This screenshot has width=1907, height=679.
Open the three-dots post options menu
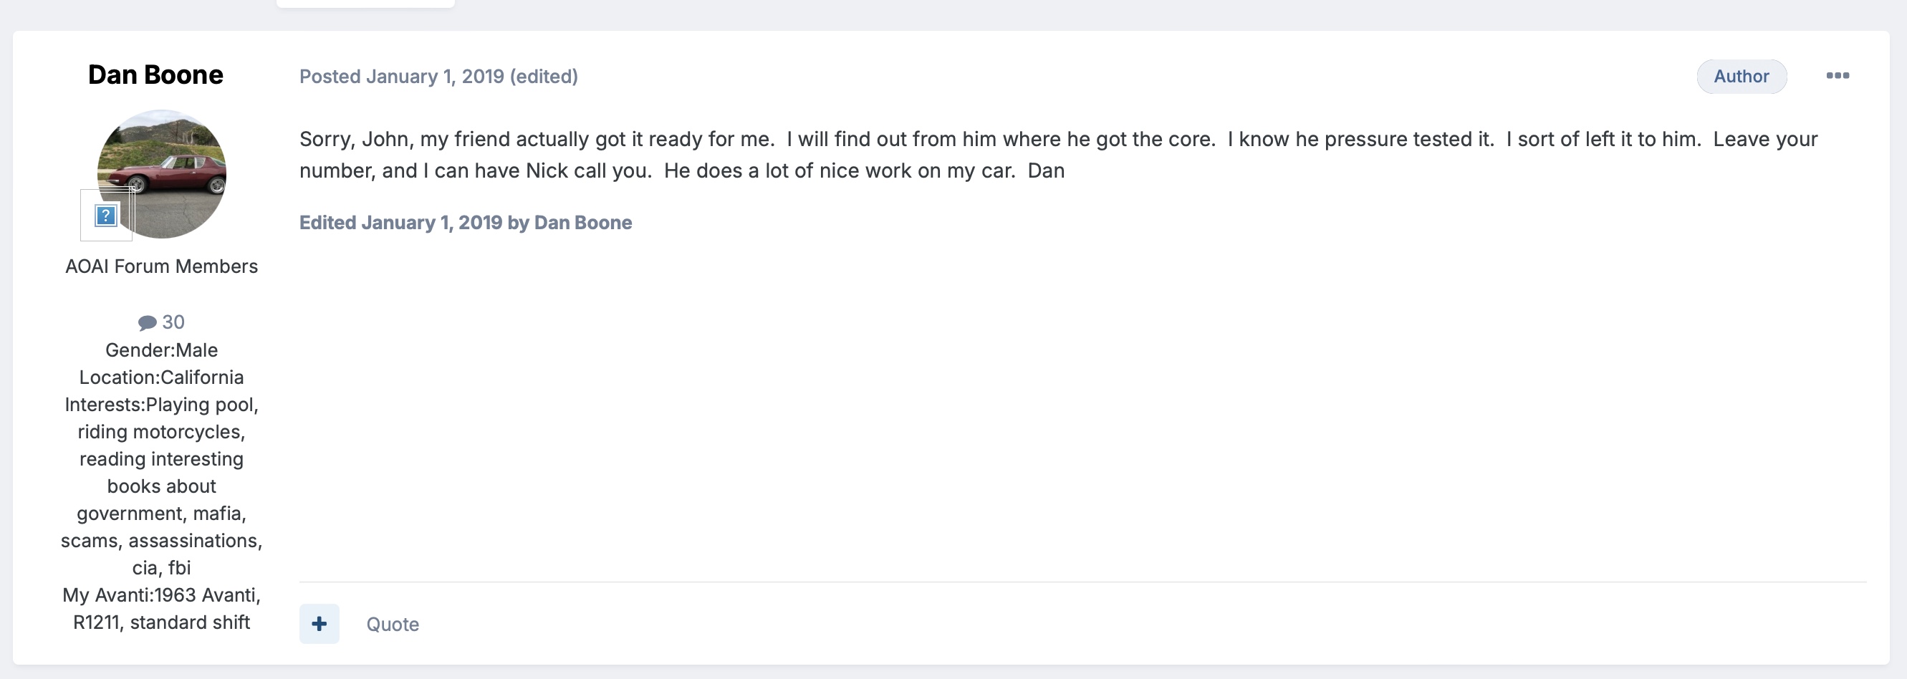coord(1837,75)
